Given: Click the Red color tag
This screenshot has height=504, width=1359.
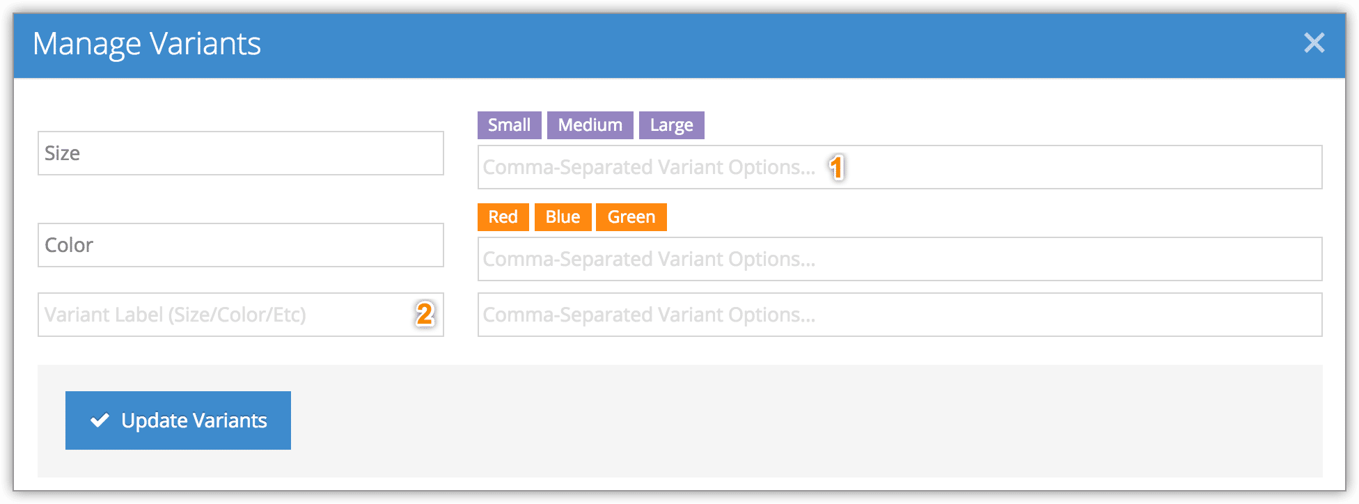Looking at the screenshot, I should coord(503,217).
